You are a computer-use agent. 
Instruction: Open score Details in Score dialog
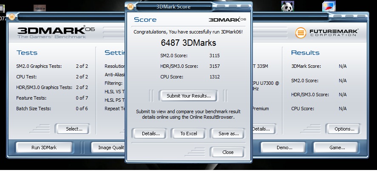pyautogui.click(x=149, y=134)
